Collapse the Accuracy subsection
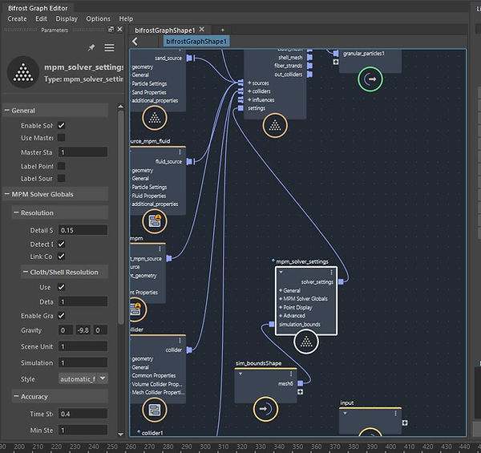481x453 pixels. 16,396
